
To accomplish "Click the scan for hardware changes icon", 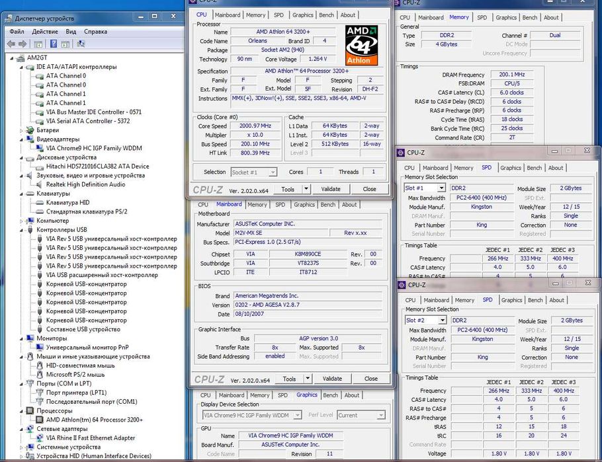I will point(81,44).
